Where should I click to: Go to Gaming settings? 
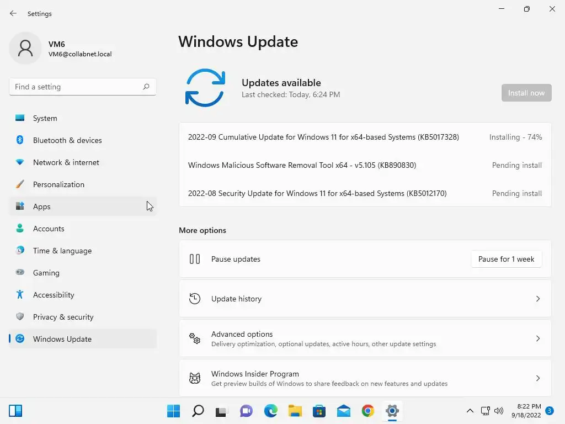[x=83, y=273]
